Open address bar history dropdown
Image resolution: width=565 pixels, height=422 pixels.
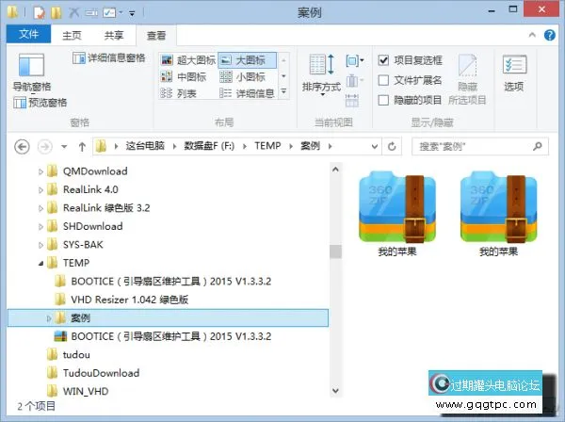coord(375,146)
